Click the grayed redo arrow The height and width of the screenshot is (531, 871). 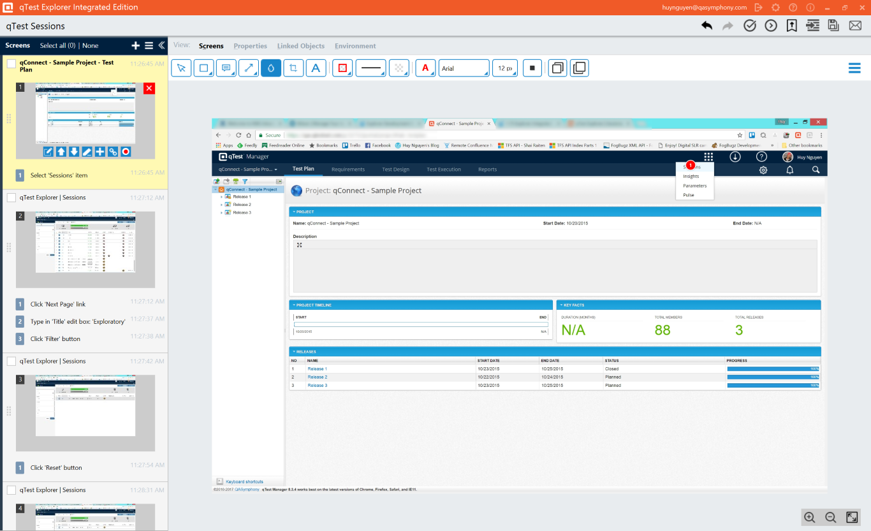[x=728, y=25]
